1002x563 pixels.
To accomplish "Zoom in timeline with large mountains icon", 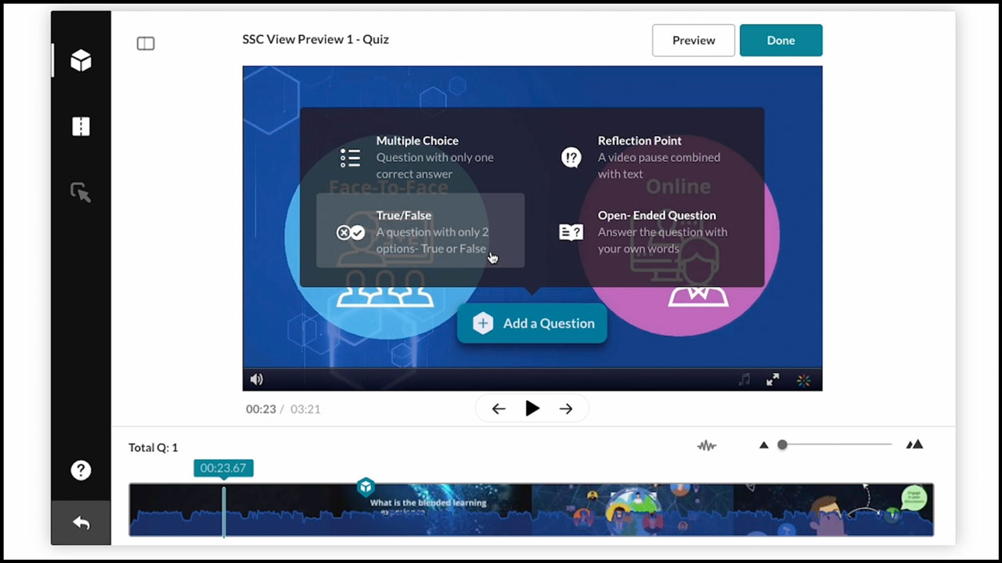I will tap(914, 445).
